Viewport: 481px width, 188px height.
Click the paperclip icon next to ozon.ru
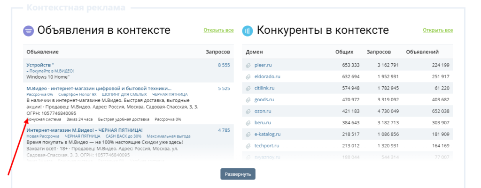click(x=248, y=111)
